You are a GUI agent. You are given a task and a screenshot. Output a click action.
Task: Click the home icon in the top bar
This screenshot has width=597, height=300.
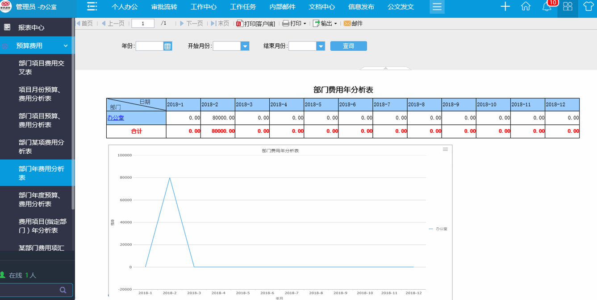(526, 7)
